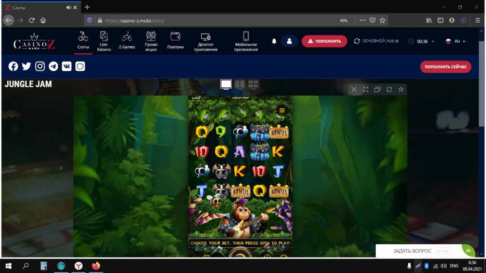Open the Telegram social link
486x273 pixels.
pos(53,66)
